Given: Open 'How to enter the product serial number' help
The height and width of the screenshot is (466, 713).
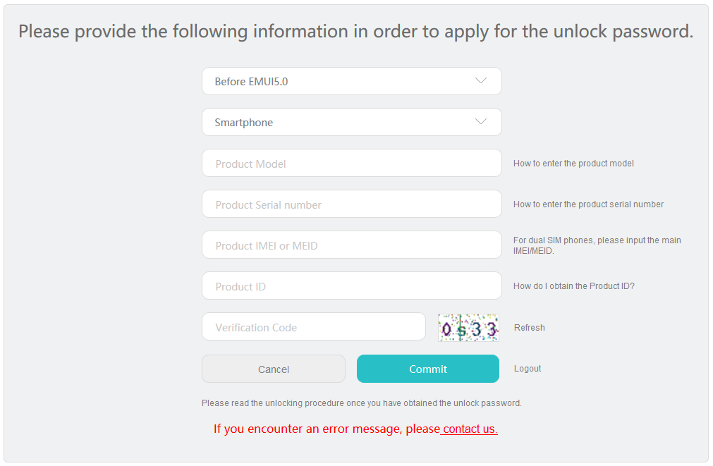Looking at the screenshot, I should [588, 204].
